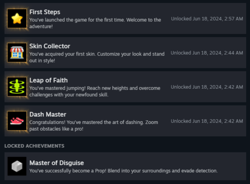Click the Locked Achievements section header
The width and height of the screenshot is (250, 184).
(34, 146)
